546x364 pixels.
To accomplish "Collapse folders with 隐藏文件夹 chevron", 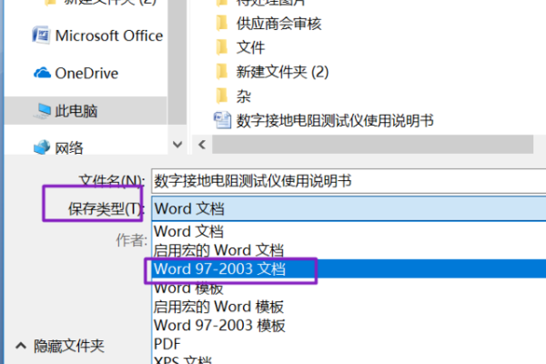I will (x=21, y=346).
